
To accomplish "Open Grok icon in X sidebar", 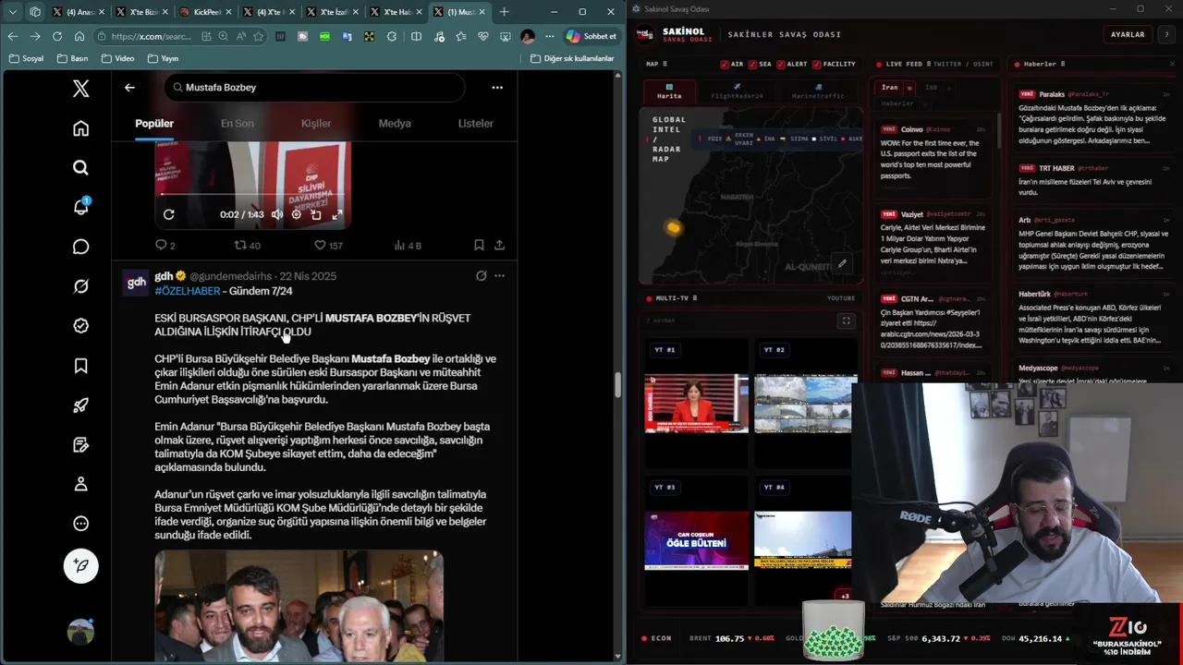I will (x=81, y=286).
